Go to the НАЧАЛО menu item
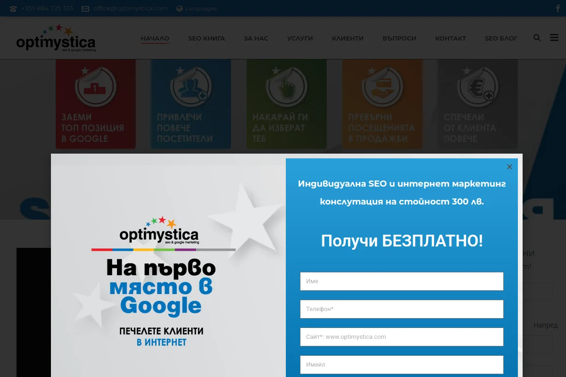This screenshot has width=566, height=377. (155, 39)
